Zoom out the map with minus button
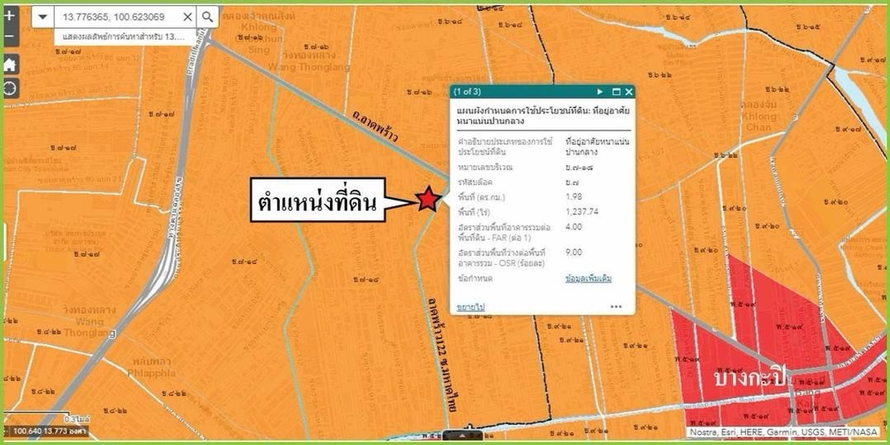Image resolution: width=890 pixels, height=445 pixels. point(10,36)
